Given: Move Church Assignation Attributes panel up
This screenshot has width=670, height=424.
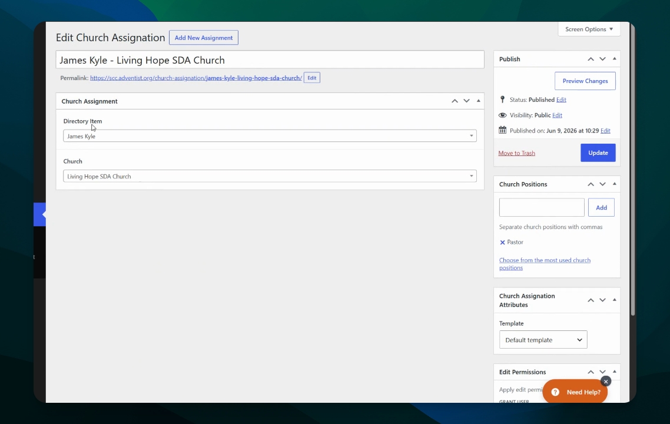Looking at the screenshot, I should tap(591, 300).
